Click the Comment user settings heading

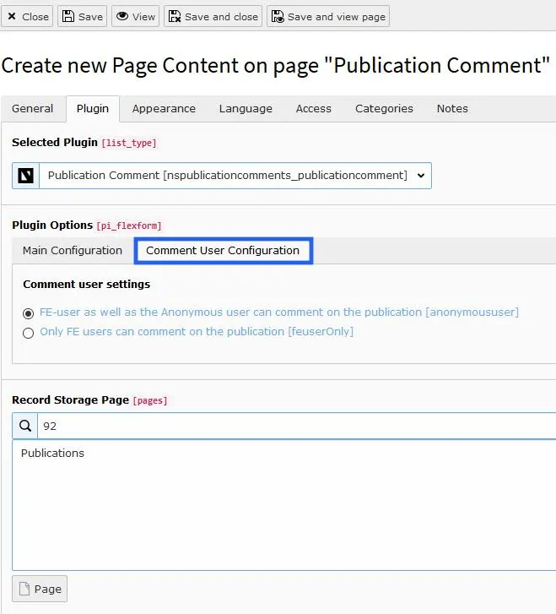[86, 285]
